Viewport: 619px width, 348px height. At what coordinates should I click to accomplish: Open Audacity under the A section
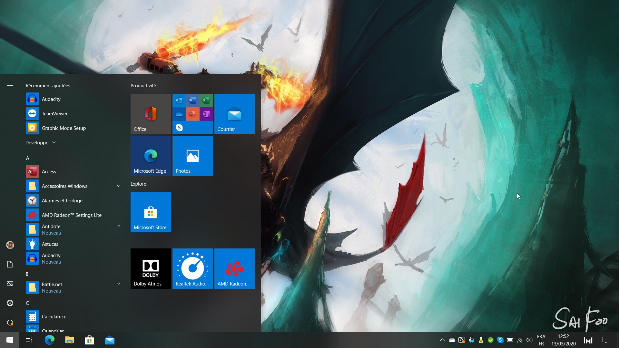(74, 258)
